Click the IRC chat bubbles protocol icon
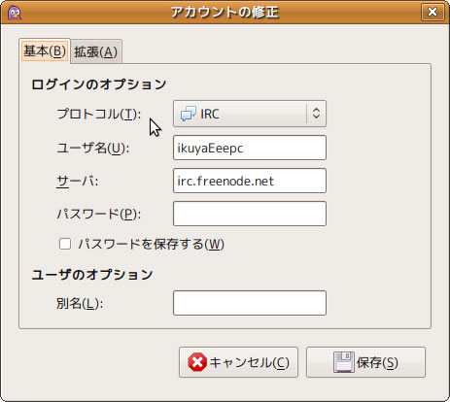Image resolution: width=450 pixels, height=402 pixels. pos(189,114)
